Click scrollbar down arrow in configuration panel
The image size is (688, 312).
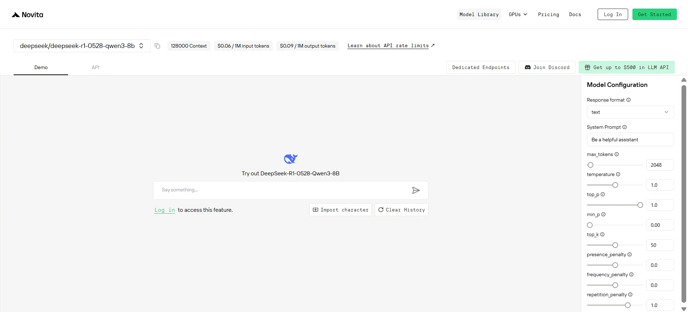pyautogui.click(x=684, y=309)
